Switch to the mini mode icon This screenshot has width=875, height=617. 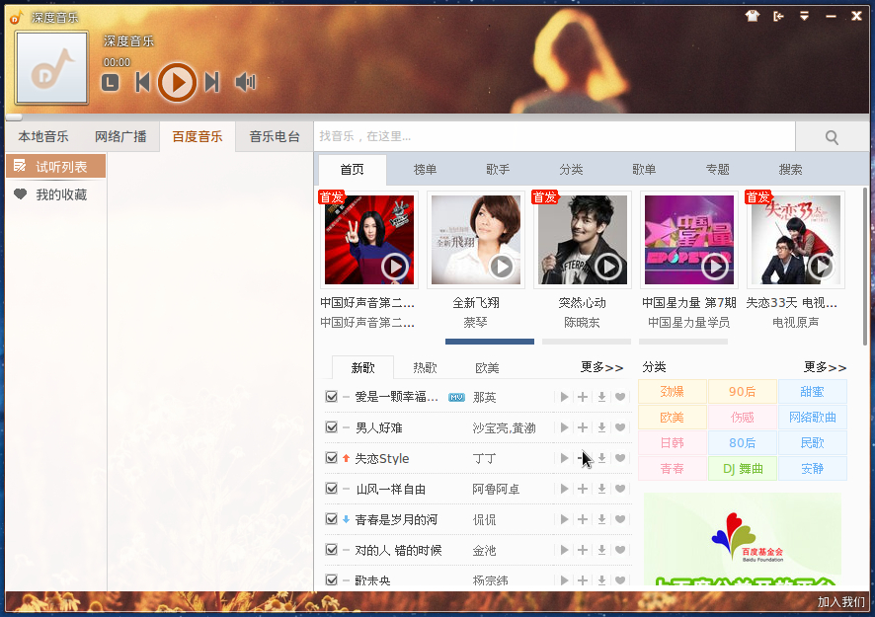coord(778,16)
